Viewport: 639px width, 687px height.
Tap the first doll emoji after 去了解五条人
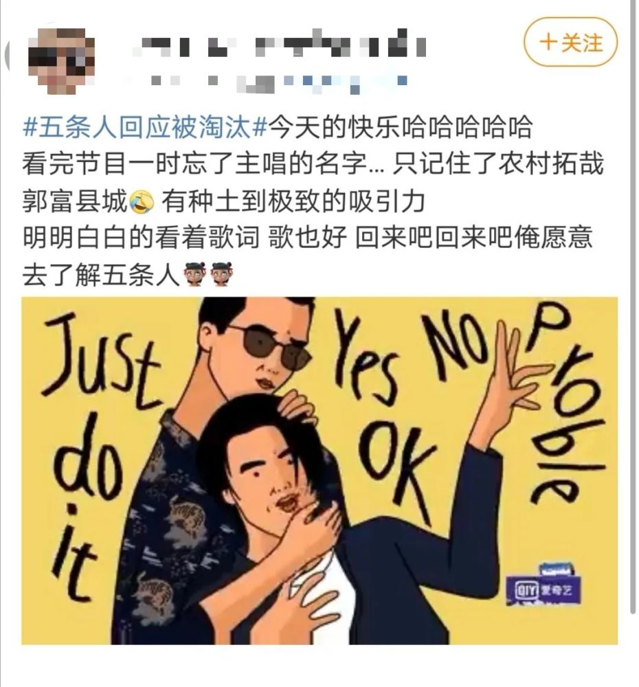pyautogui.click(x=195, y=274)
